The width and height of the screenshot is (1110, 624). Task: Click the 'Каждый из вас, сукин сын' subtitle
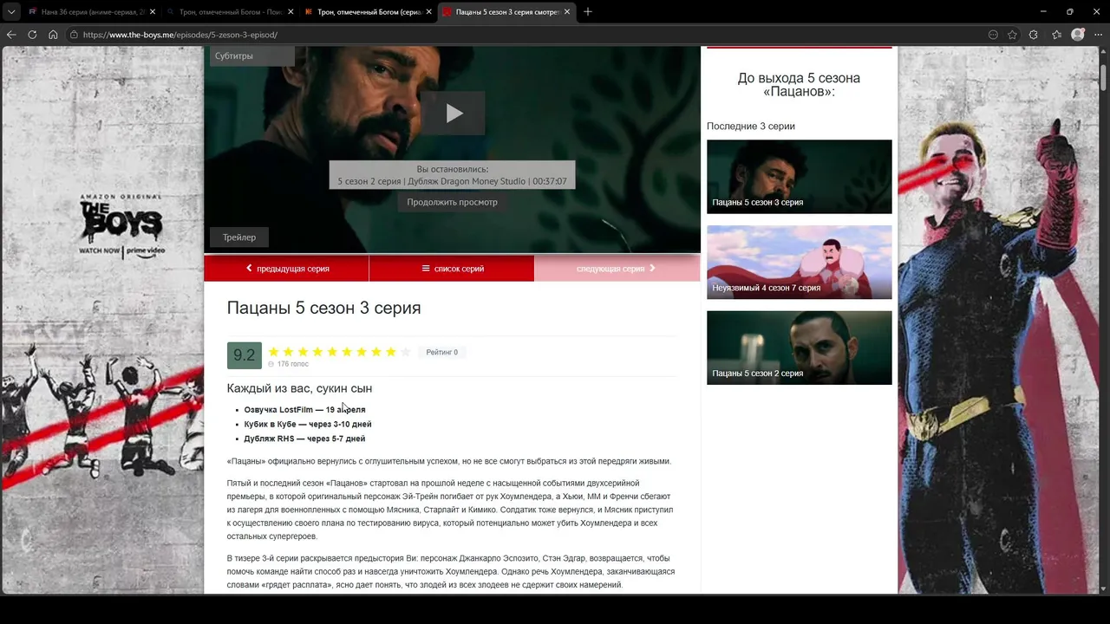pyautogui.click(x=299, y=388)
